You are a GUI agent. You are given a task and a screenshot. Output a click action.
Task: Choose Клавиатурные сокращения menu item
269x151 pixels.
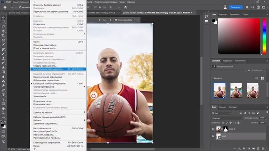[58, 143]
